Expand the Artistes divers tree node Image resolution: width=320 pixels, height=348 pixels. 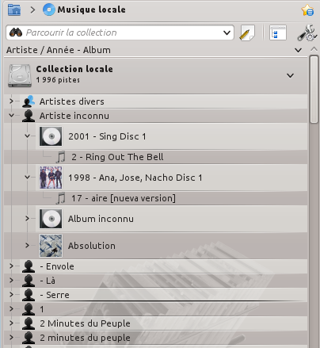pyautogui.click(x=11, y=101)
